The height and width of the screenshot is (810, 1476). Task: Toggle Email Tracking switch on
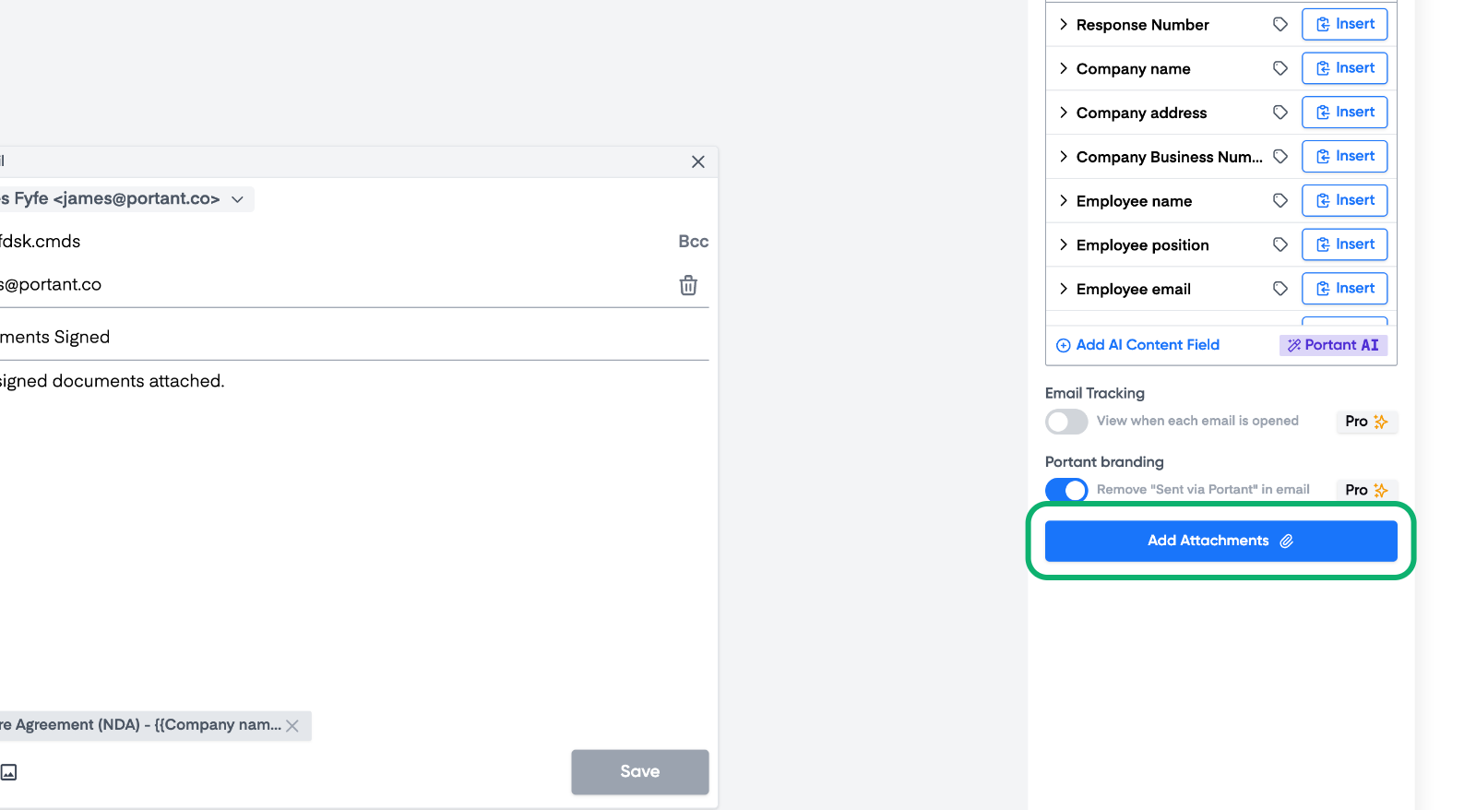coord(1066,422)
